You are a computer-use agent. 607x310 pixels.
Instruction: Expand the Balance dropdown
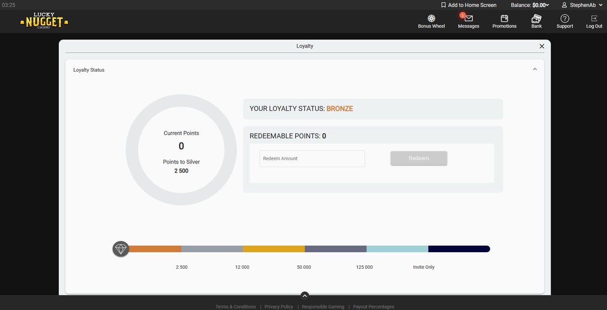pyautogui.click(x=530, y=5)
